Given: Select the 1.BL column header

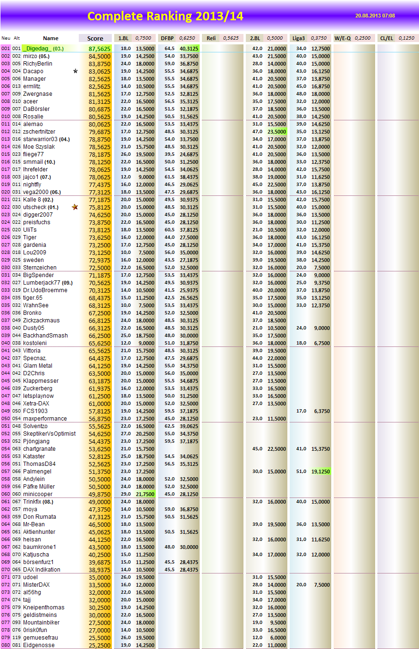Looking at the screenshot, I should 123,38.
